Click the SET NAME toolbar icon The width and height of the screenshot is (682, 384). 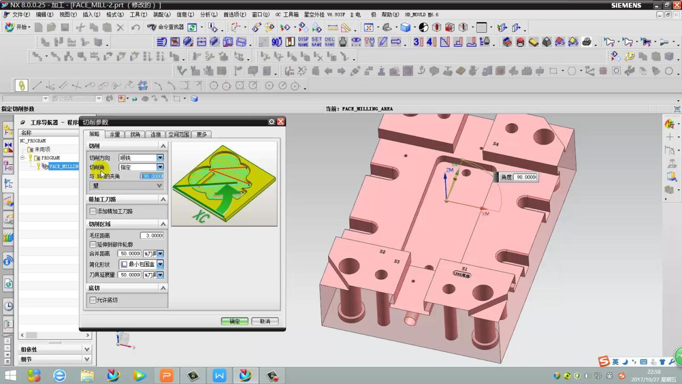click(316, 42)
